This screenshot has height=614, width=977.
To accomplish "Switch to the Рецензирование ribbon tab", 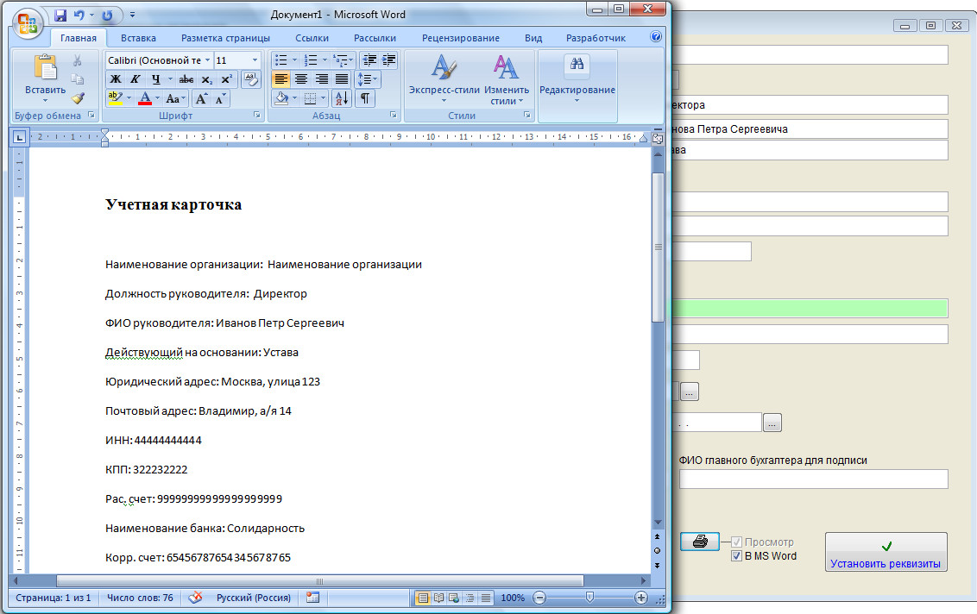I will 461,38.
